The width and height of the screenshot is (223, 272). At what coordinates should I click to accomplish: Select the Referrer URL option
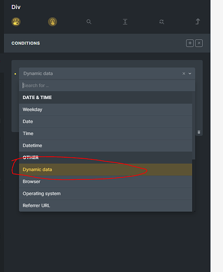pos(106,206)
